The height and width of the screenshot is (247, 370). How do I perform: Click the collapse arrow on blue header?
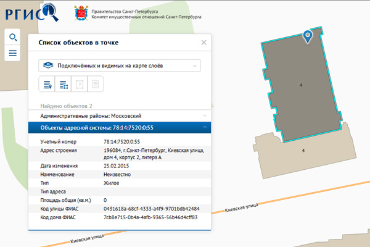(205, 127)
